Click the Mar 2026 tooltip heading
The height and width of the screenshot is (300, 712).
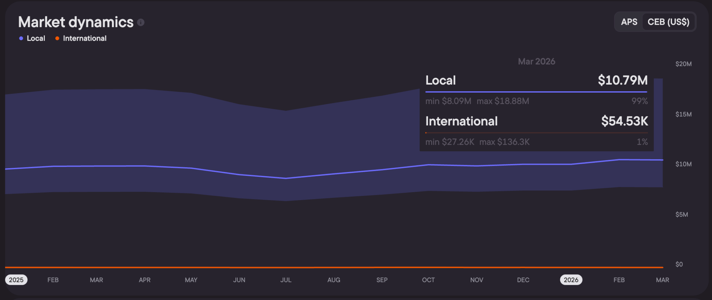(536, 61)
